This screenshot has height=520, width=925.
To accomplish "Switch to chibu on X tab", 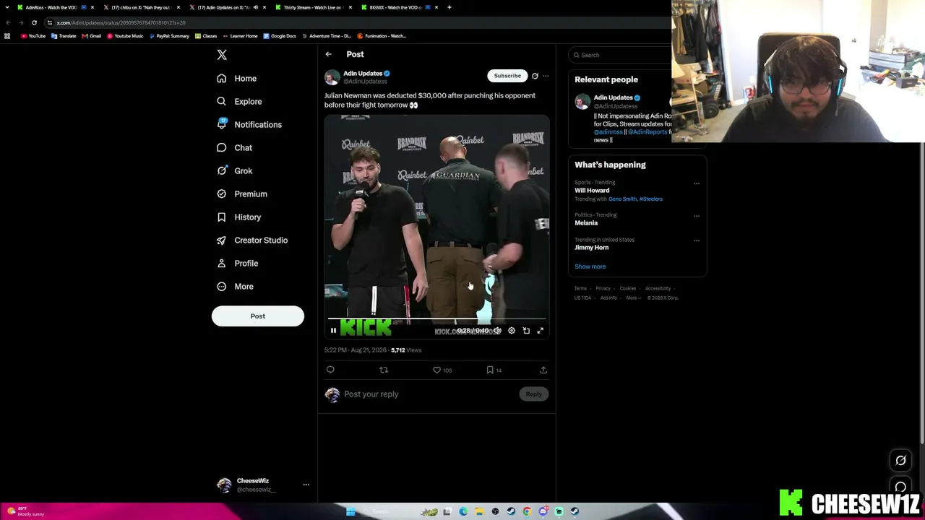I will (141, 7).
